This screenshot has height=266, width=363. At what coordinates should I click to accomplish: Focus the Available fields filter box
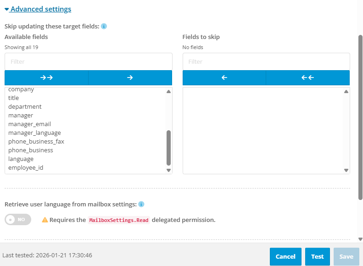89,62
